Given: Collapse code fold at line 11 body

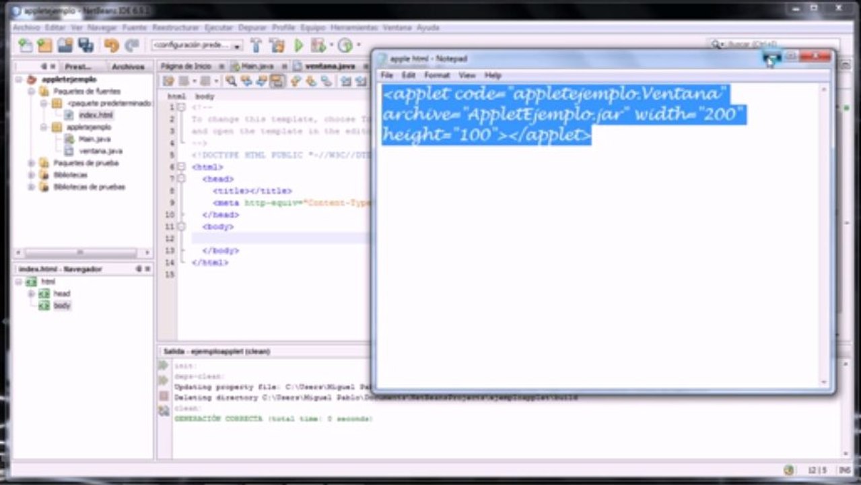Looking at the screenshot, I should pyautogui.click(x=181, y=226).
